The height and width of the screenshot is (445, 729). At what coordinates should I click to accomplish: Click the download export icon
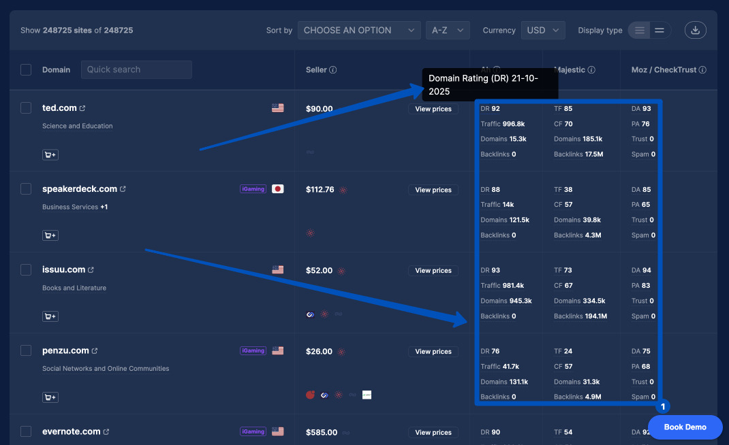(x=695, y=30)
